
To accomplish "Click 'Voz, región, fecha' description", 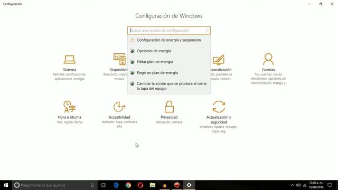I will tap(69, 122).
